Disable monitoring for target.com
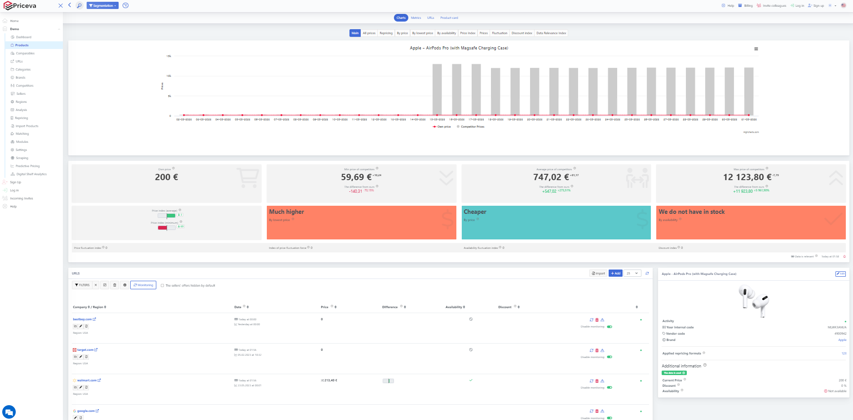853x420 pixels. (x=610, y=357)
